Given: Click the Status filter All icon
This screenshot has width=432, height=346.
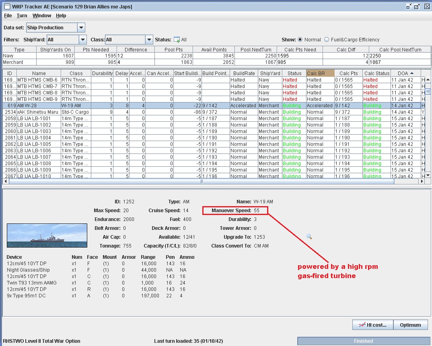Looking at the screenshot, I should pyautogui.click(x=177, y=39).
